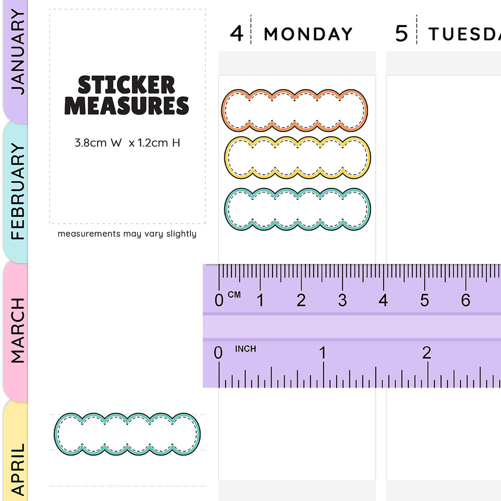
Task: Select the pink March tab
Action: [x=16, y=331]
